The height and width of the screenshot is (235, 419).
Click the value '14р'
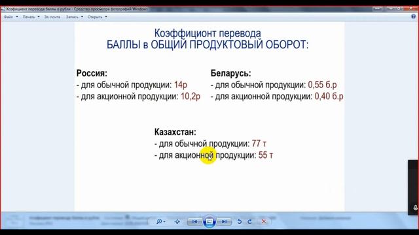coord(181,85)
